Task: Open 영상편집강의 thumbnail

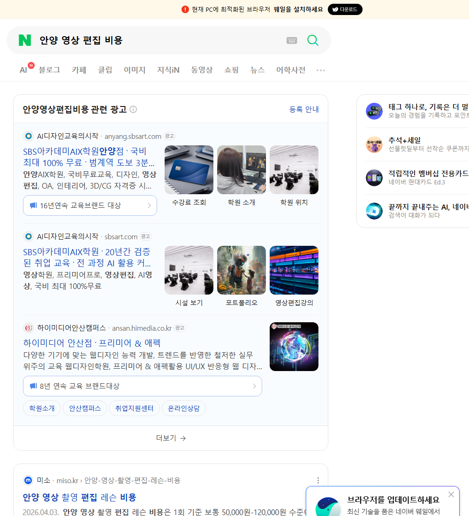Action: coord(294,270)
